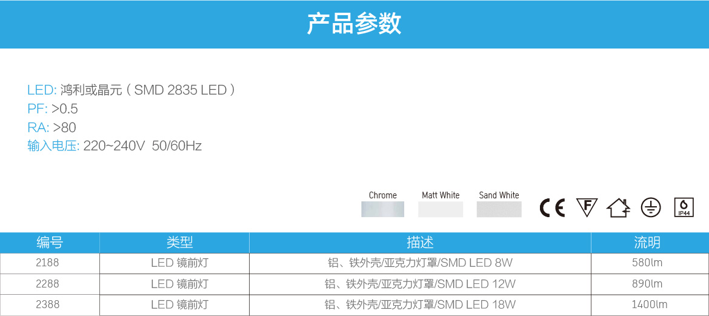Image resolution: width=709 pixels, height=316 pixels.
Task: Click the 流明 column header
Action: coord(647,243)
